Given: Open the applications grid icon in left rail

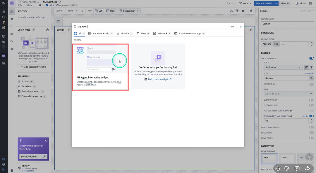Looking at the screenshot, I should [4, 47].
